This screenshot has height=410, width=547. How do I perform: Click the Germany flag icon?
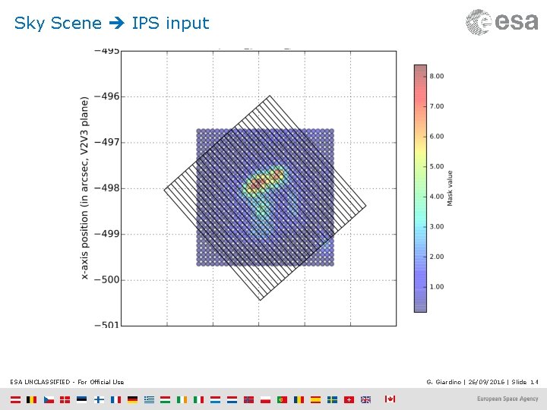pos(132,399)
